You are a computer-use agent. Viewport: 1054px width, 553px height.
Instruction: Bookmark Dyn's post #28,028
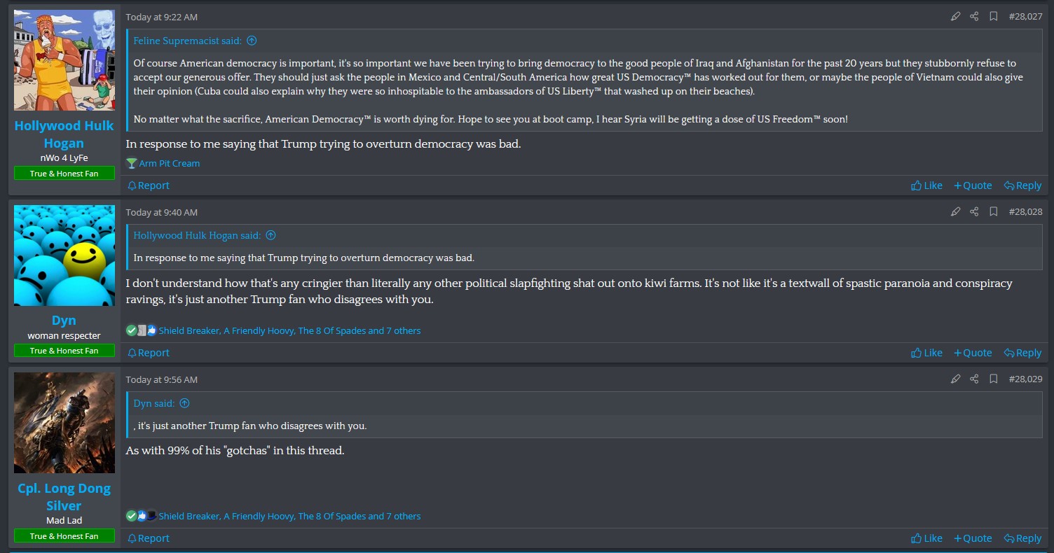(993, 211)
